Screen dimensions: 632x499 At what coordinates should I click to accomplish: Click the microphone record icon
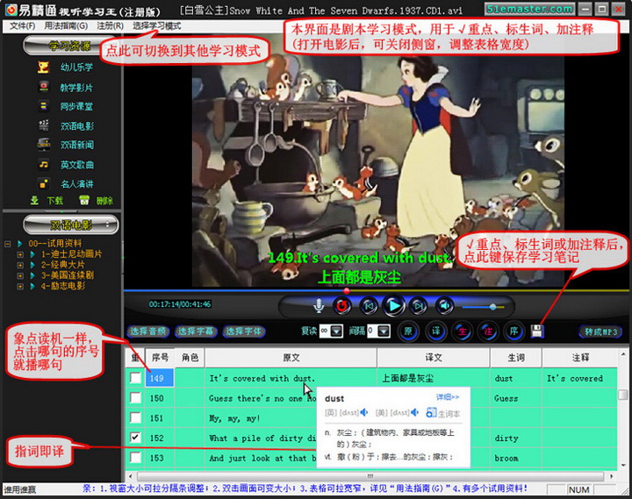point(319,306)
